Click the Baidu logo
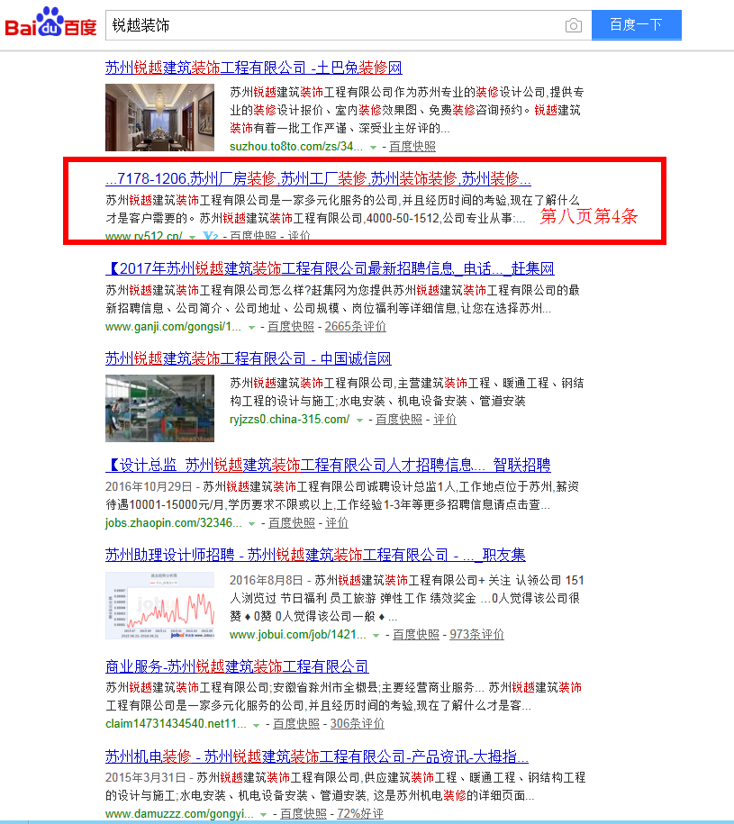The image size is (734, 824). click(51, 23)
